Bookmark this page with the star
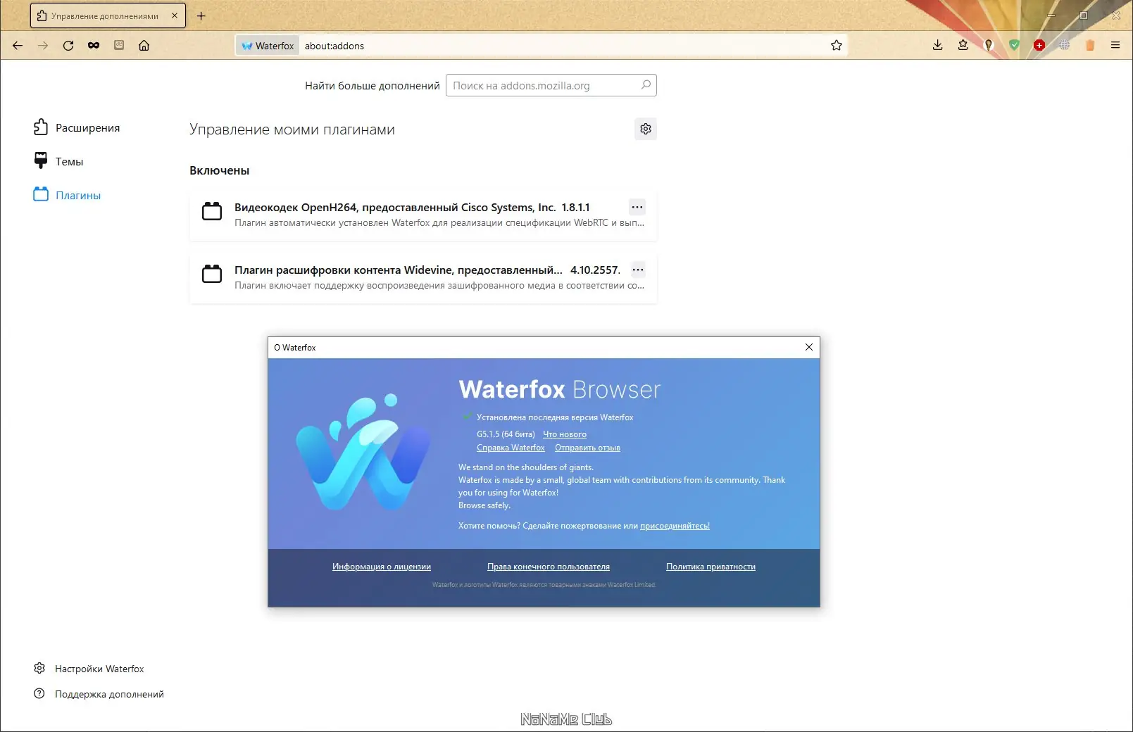1133x732 pixels. (837, 46)
